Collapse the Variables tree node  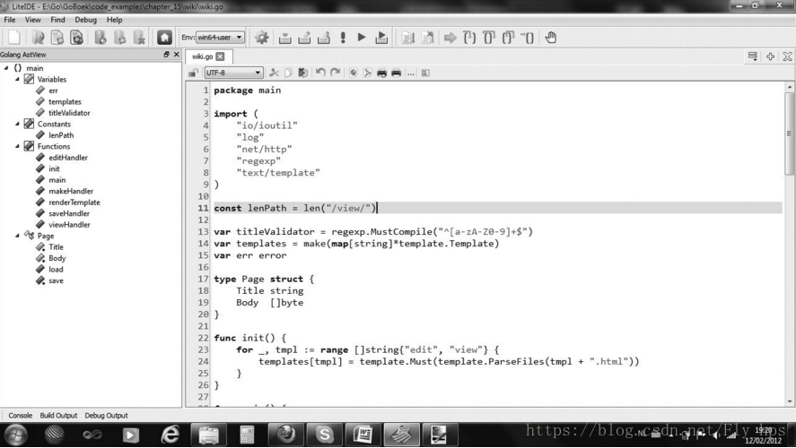click(x=17, y=79)
